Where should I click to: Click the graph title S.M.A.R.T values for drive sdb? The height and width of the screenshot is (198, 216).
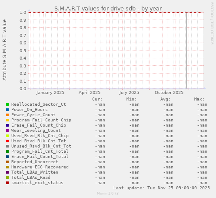coord(108,9)
